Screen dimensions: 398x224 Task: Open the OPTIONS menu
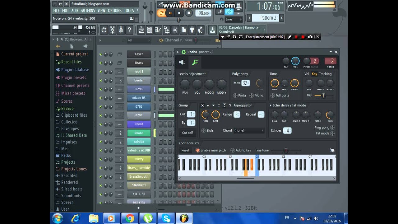(115, 11)
